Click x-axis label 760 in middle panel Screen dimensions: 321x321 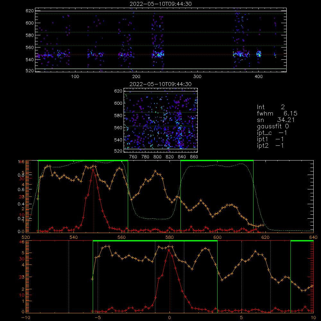click(133, 157)
